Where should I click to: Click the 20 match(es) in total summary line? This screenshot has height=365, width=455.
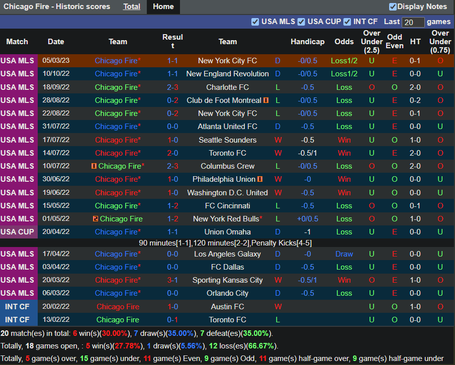pyautogui.click(x=137, y=333)
